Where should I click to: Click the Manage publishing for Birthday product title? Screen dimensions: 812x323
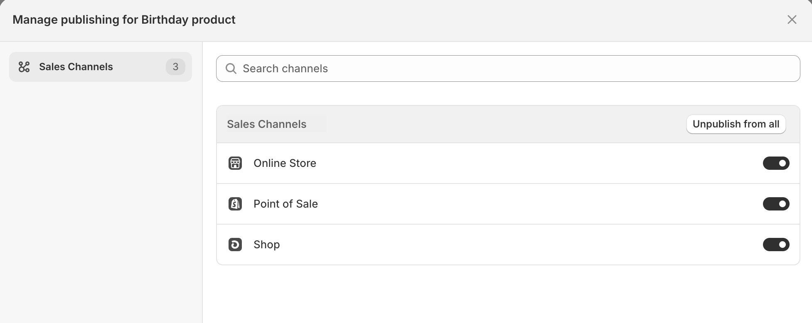coord(124,20)
